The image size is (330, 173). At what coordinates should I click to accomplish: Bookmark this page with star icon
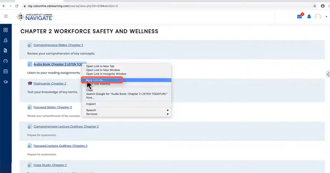tap(315, 6)
